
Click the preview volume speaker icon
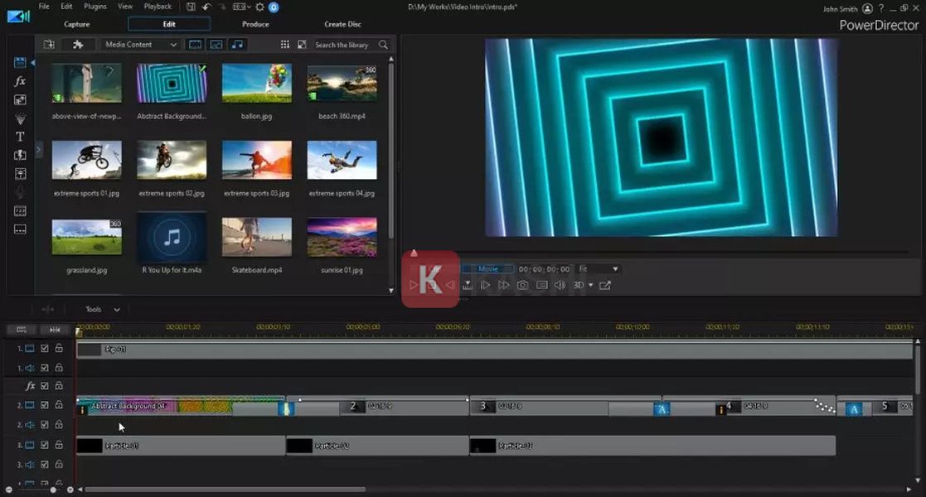point(560,285)
